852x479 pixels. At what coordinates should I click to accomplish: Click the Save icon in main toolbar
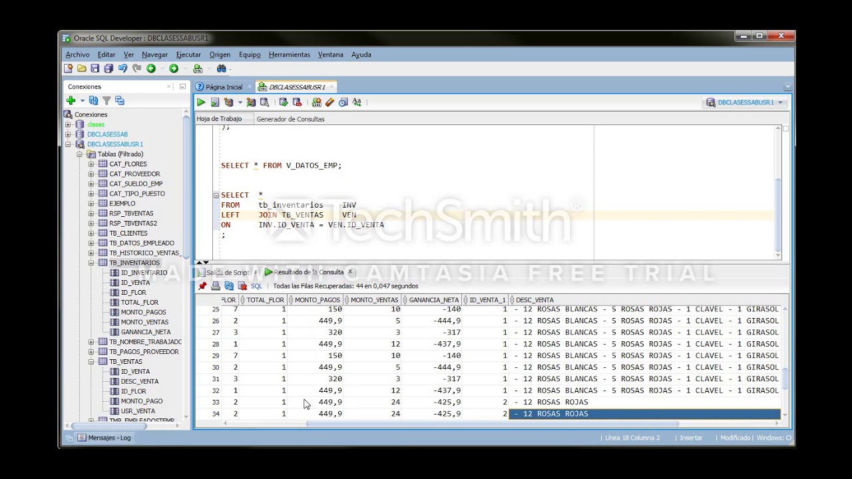click(95, 69)
